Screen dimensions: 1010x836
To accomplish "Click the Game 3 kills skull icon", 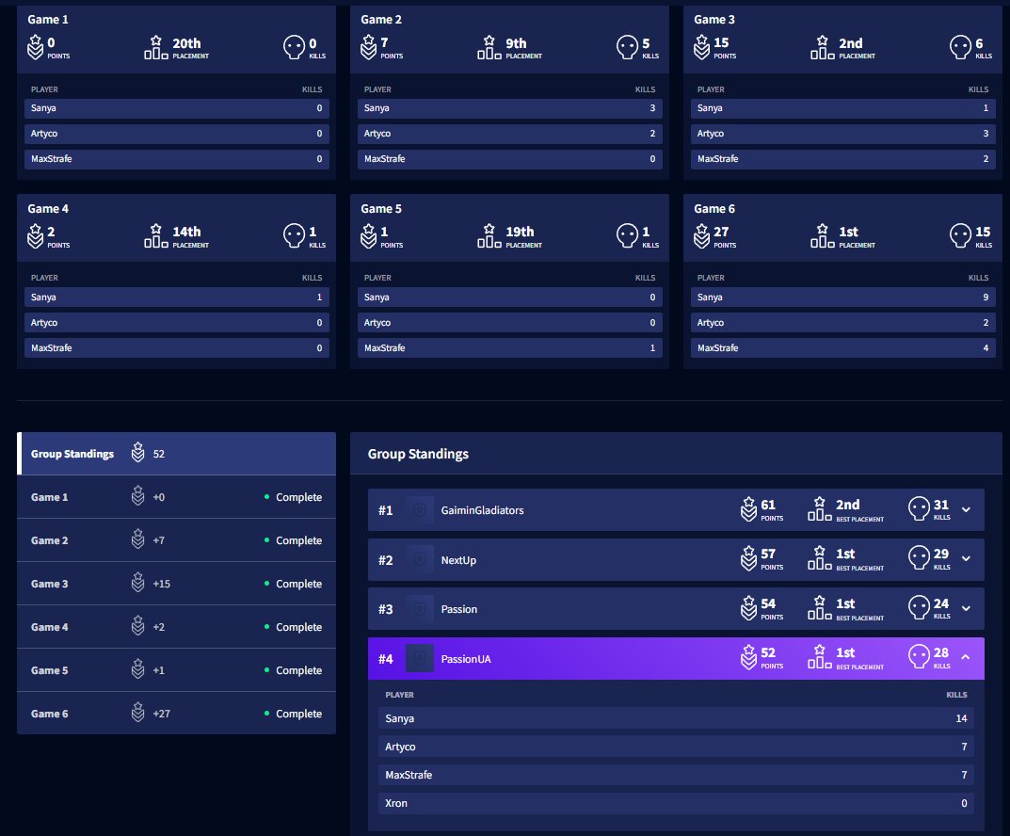I will coord(960,47).
